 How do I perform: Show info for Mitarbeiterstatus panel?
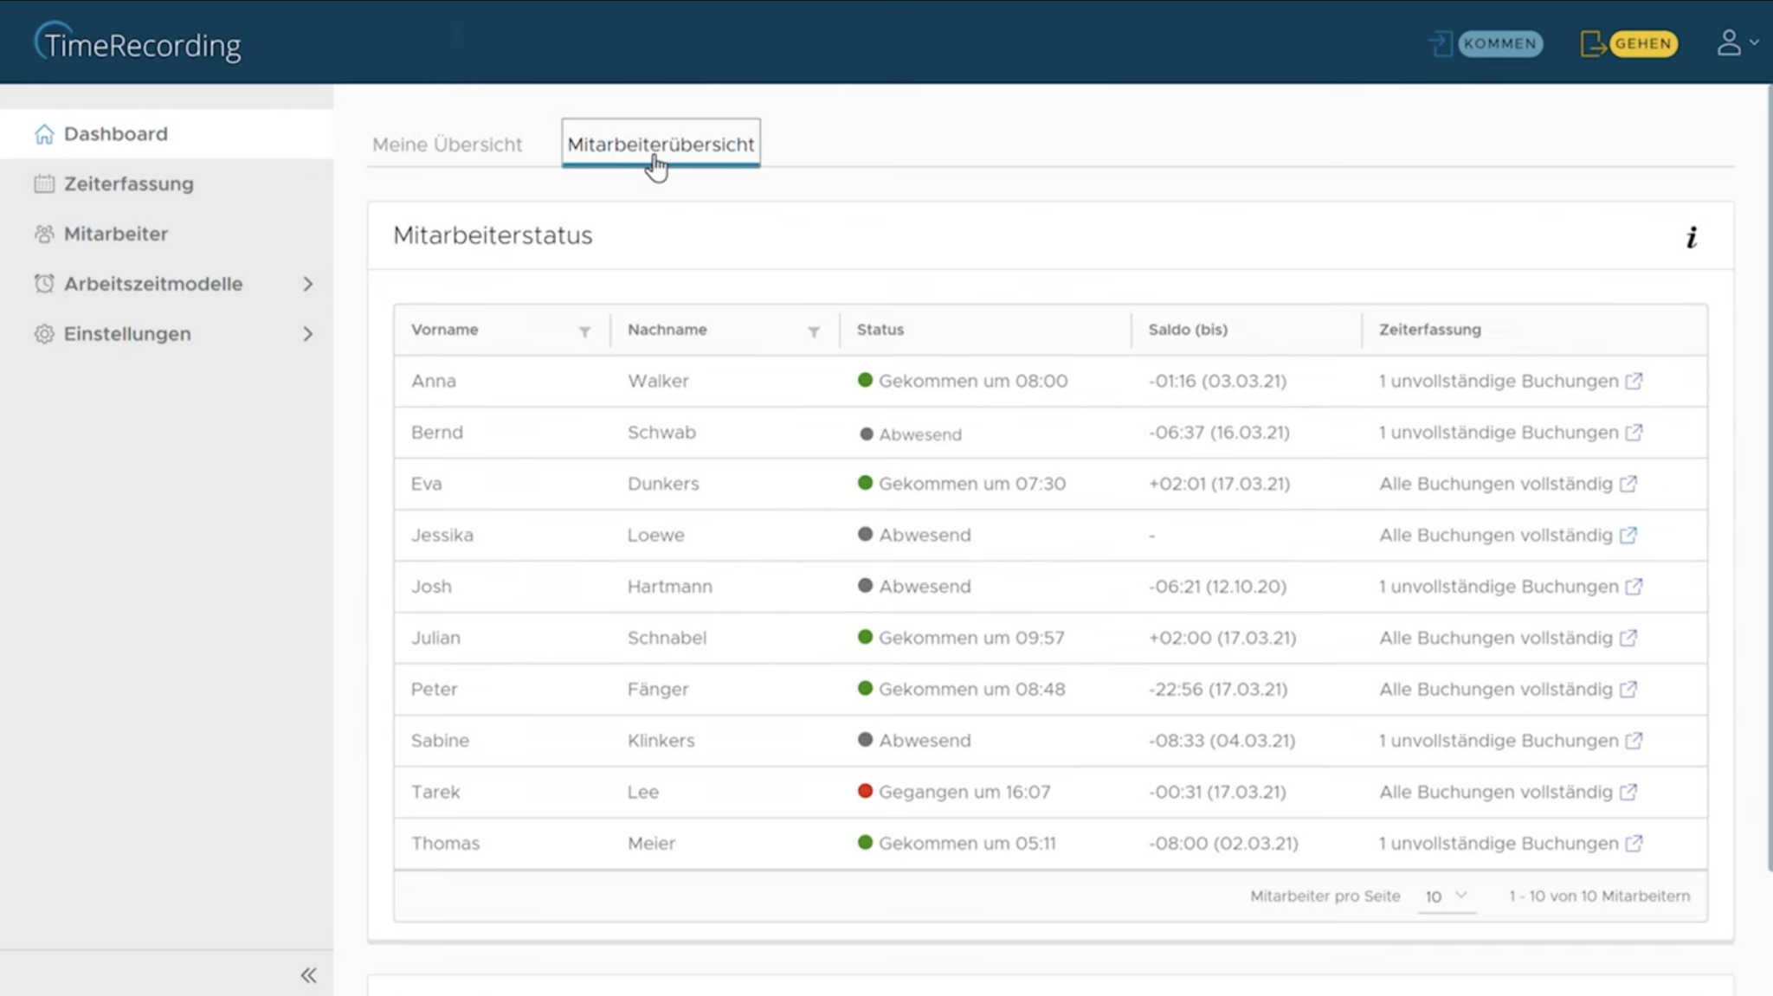[1692, 237]
